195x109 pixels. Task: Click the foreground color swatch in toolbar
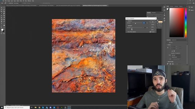click(x=2, y=30)
